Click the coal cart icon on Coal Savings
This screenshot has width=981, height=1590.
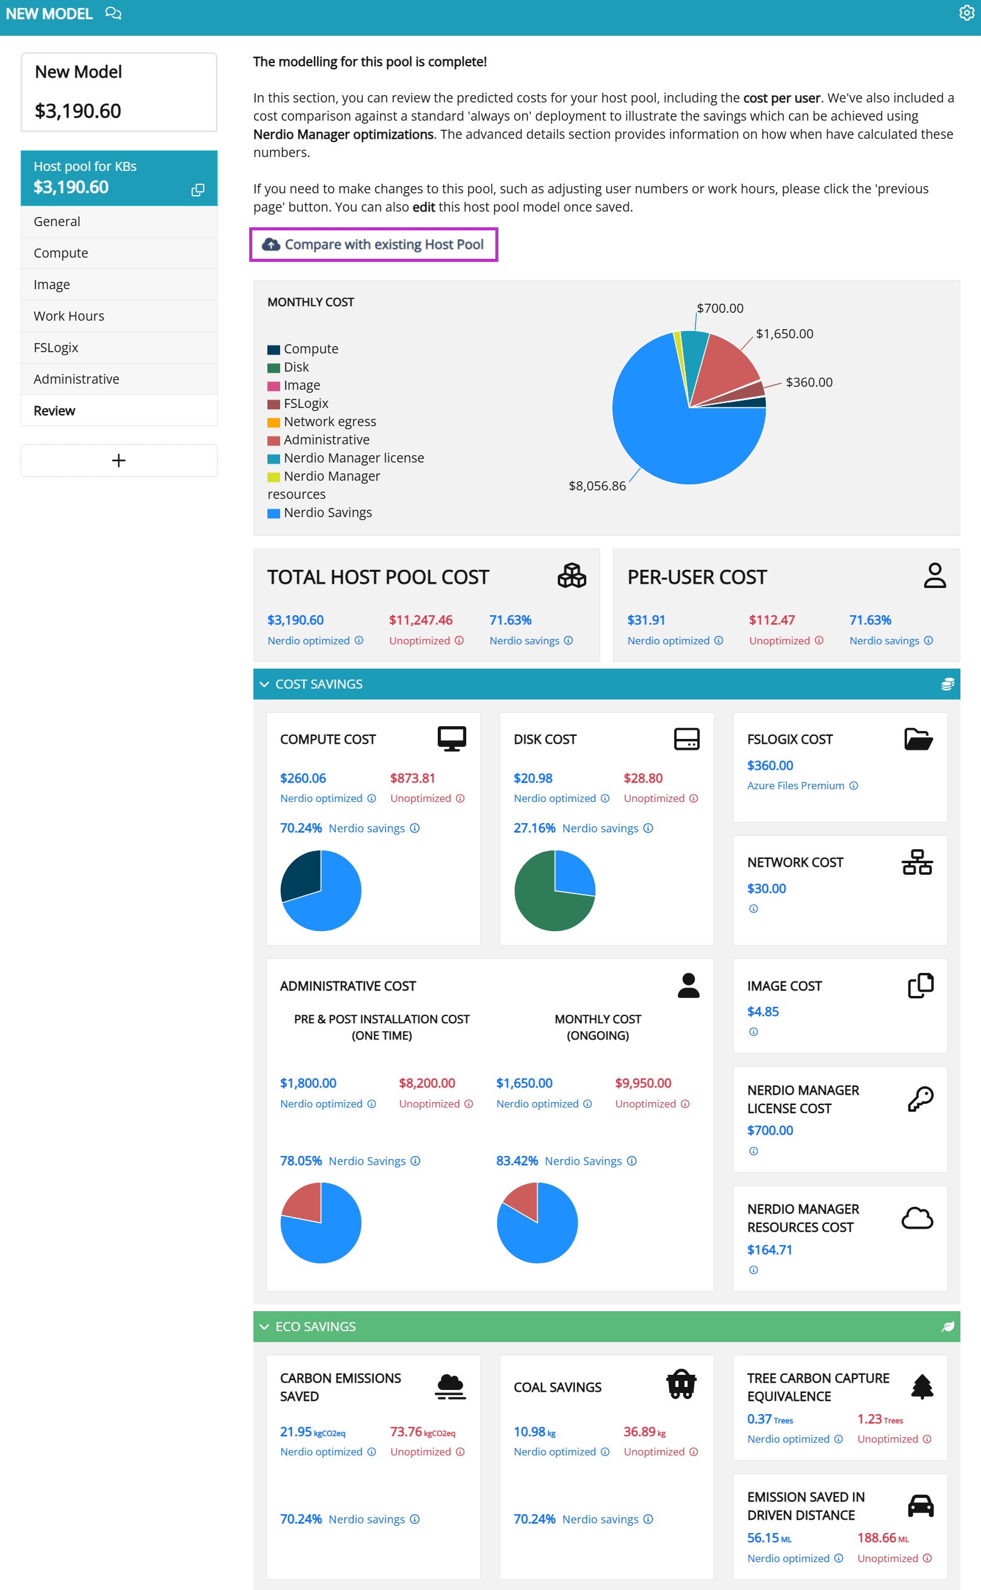coord(681,1383)
